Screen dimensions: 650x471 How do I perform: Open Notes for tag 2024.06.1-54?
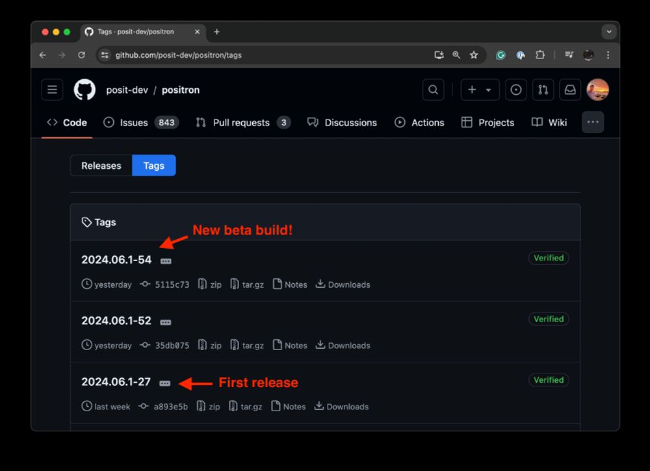click(290, 285)
